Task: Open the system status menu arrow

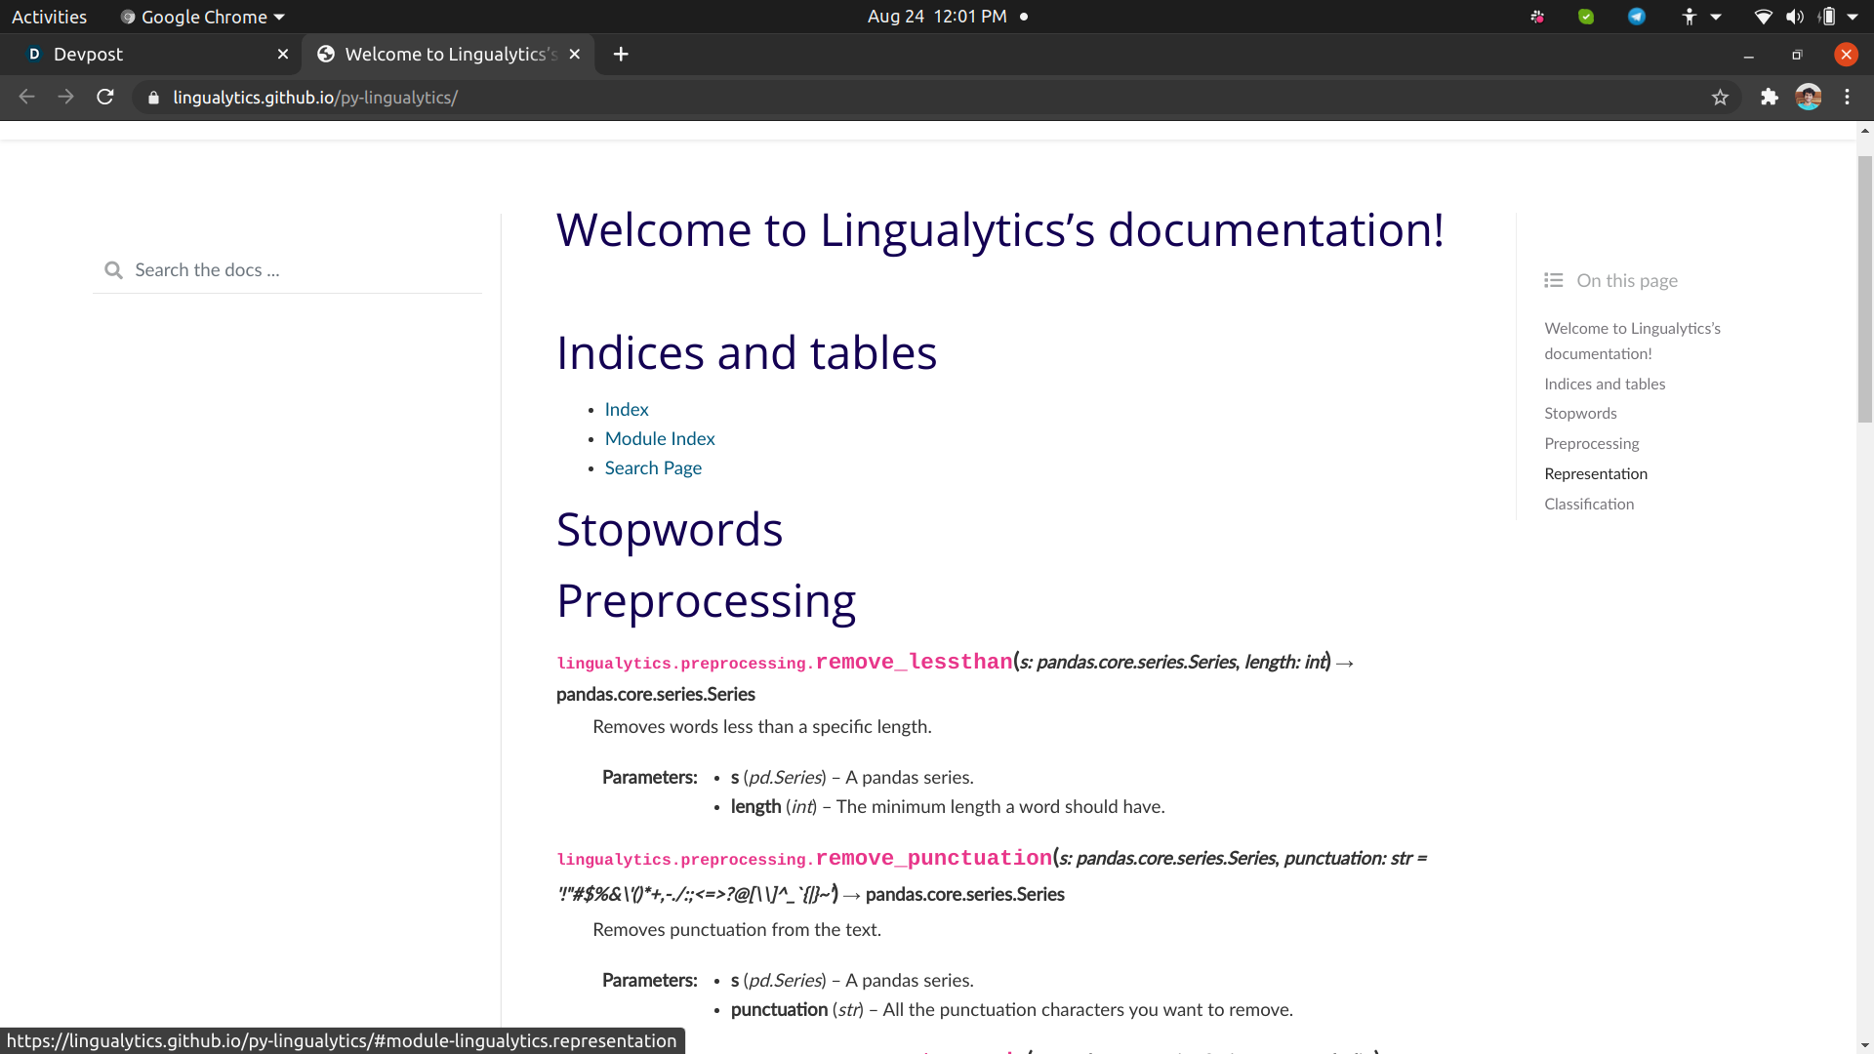Action: point(1853,17)
